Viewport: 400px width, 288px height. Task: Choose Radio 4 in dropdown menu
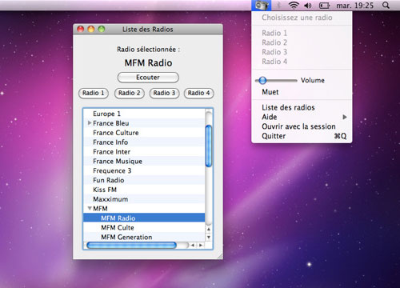click(302, 62)
